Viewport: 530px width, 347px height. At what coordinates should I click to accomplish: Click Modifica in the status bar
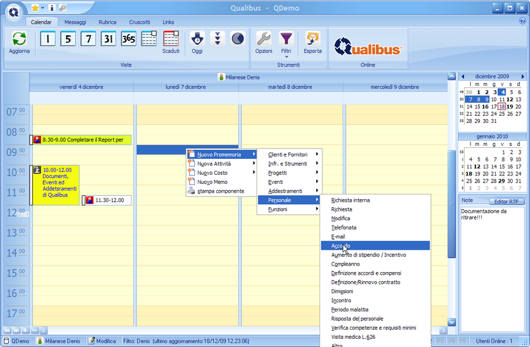click(102, 341)
